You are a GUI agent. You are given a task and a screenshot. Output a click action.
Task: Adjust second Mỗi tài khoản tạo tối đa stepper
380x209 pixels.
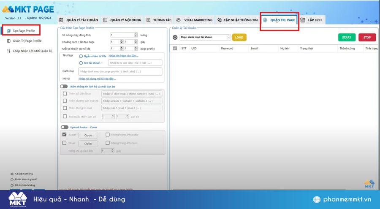tap(136, 49)
